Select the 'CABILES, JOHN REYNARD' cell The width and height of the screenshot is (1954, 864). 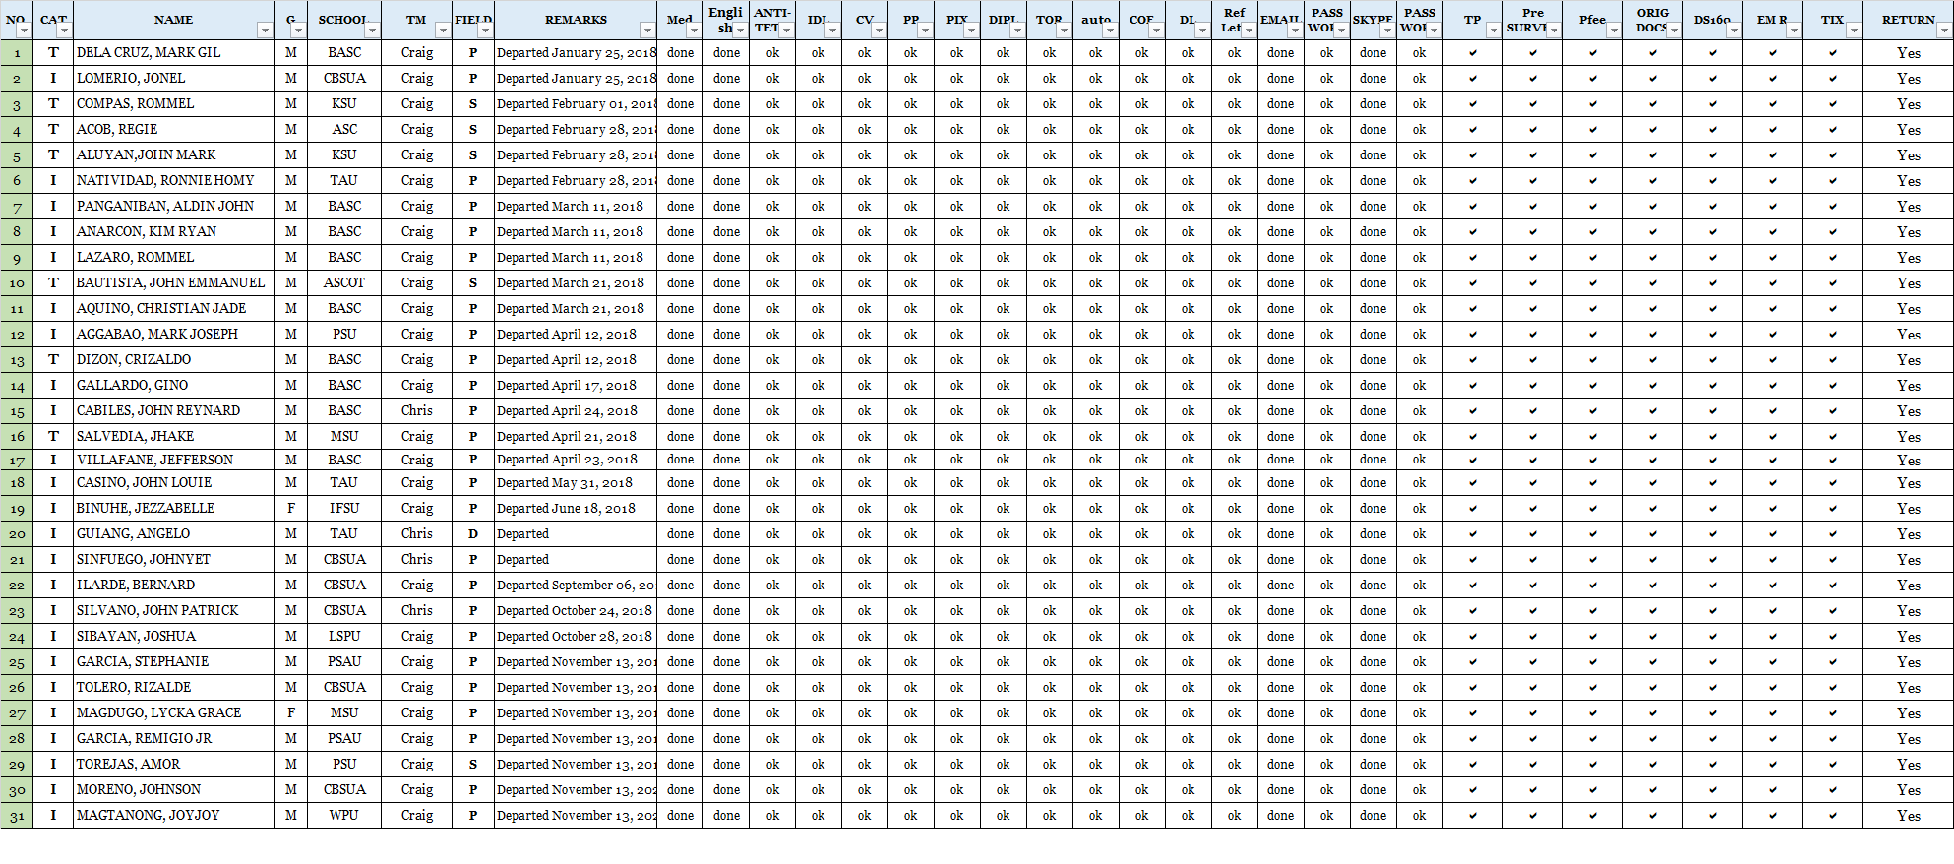(x=173, y=411)
